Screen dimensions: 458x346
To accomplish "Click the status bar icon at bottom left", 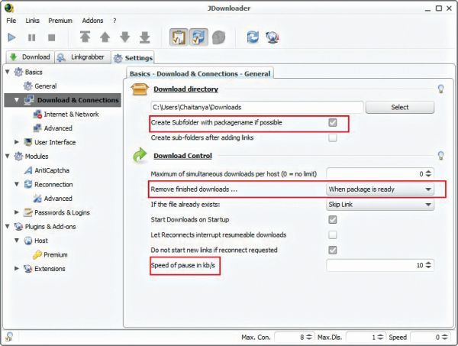I will click(x=9, y=337).
